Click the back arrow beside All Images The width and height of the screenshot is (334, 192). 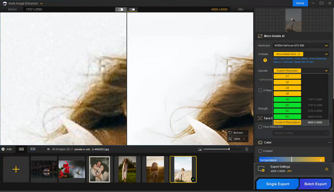click(48, 149)
